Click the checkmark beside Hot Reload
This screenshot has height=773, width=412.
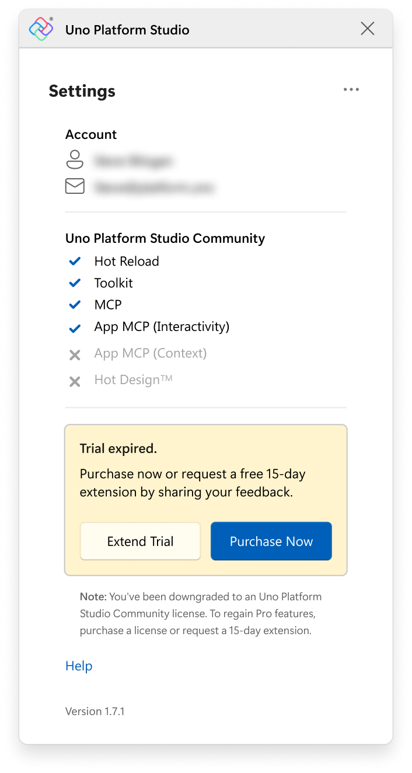point(75,262)
